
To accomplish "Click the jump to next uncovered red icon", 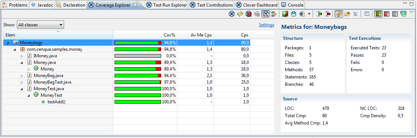I will point(328,14).
